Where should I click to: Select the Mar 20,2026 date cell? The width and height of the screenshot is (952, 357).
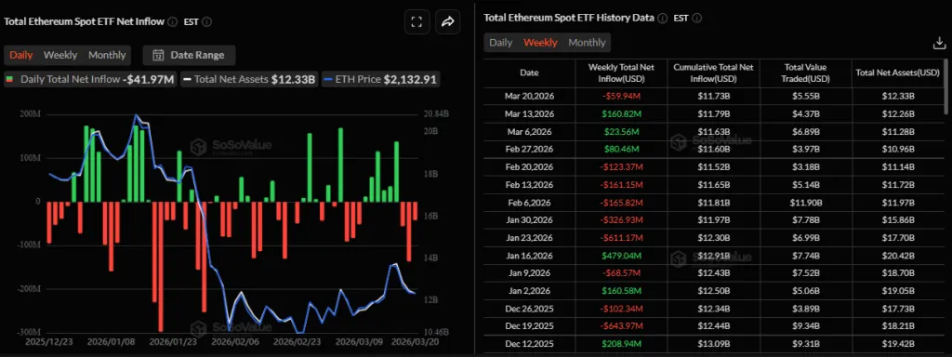click(529, 96)
